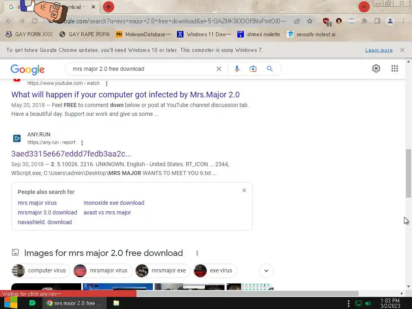Toggle the browser side panel
This screenshot has height=309, width=412.
[377, 21]
